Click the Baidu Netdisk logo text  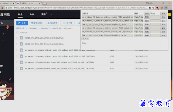(x=5, y=15)
